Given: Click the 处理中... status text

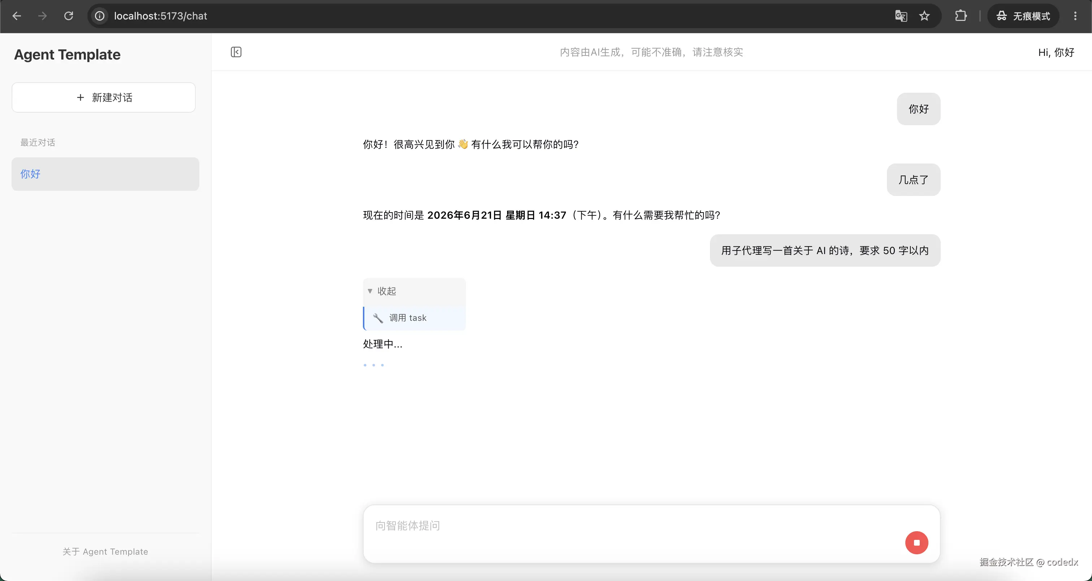Looking at the screenshot, I should pos(383,344).
